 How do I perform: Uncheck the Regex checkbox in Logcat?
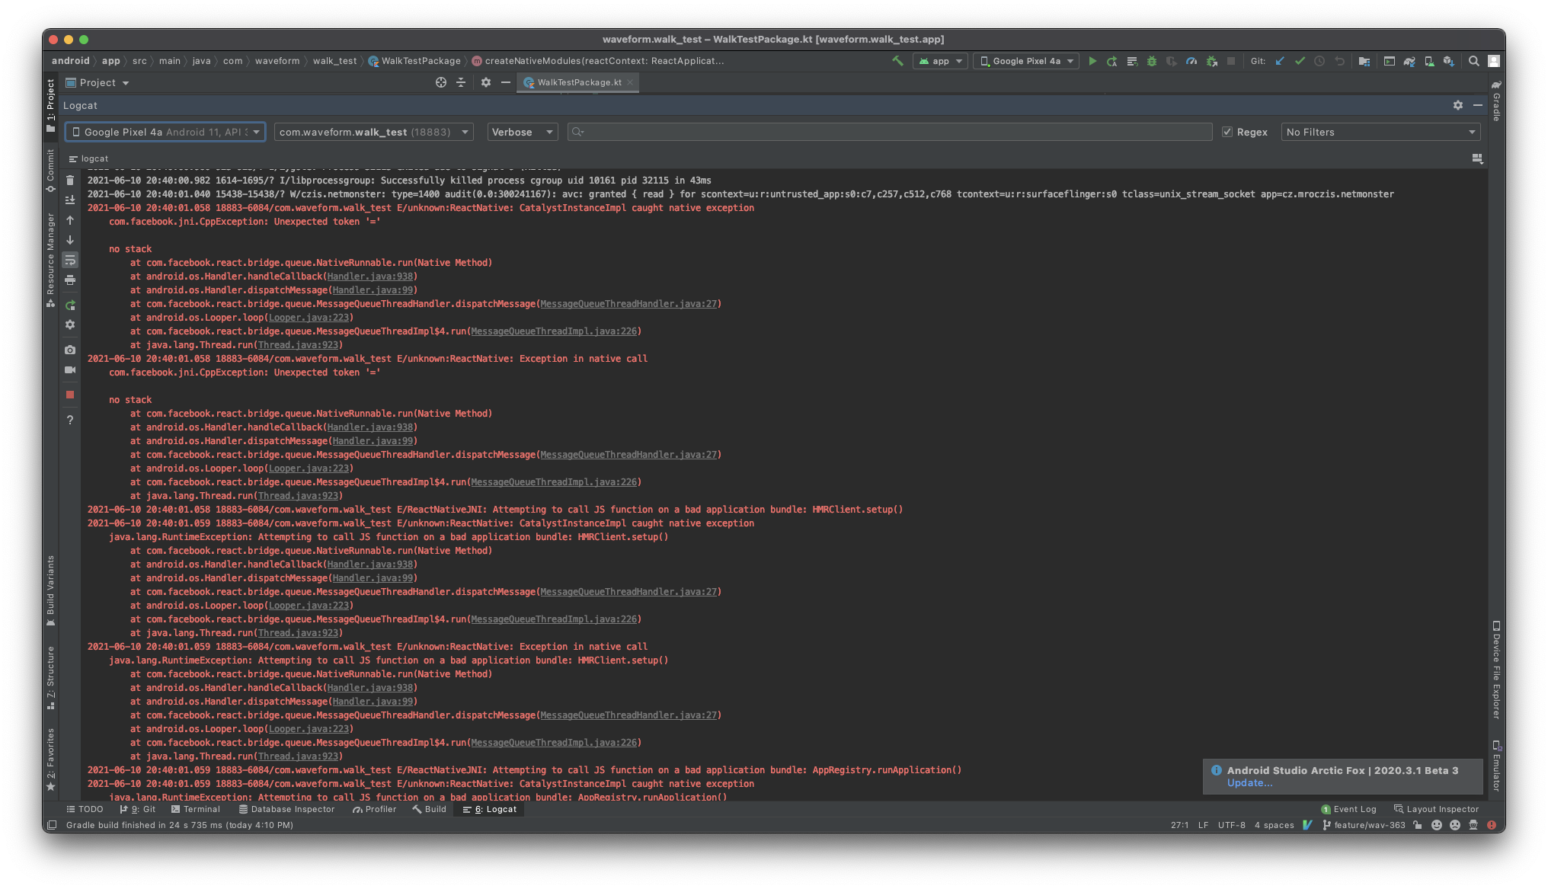tap(1227, 132)
